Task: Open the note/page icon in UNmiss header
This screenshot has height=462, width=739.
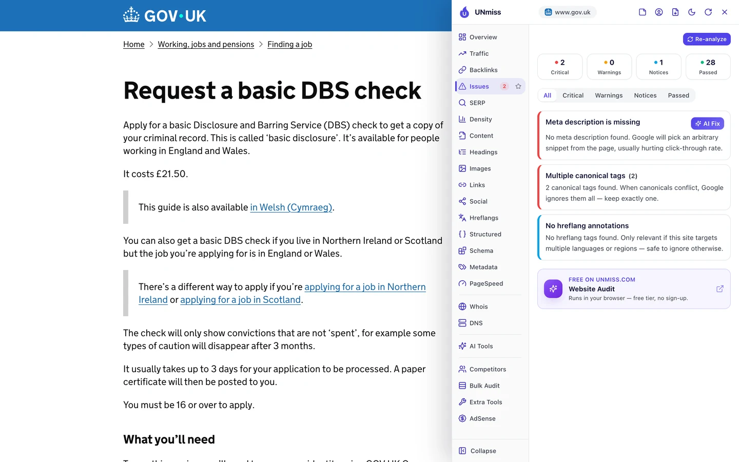Action: (x=643, y=12)
